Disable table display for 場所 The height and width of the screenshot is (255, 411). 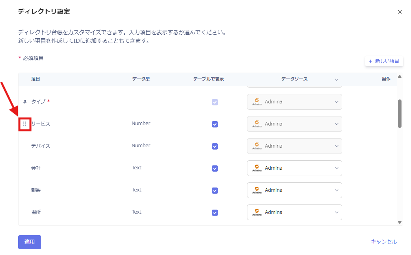(215, 213)
